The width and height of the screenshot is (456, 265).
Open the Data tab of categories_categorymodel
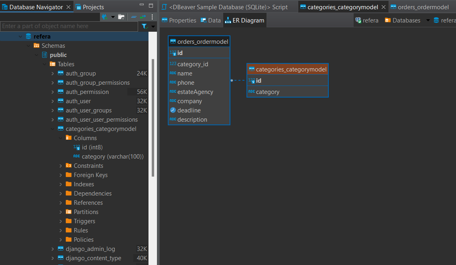[210, 20]
